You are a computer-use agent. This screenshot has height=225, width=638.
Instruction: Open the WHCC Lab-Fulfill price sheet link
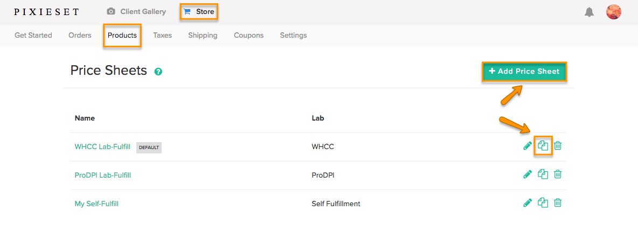102,146
